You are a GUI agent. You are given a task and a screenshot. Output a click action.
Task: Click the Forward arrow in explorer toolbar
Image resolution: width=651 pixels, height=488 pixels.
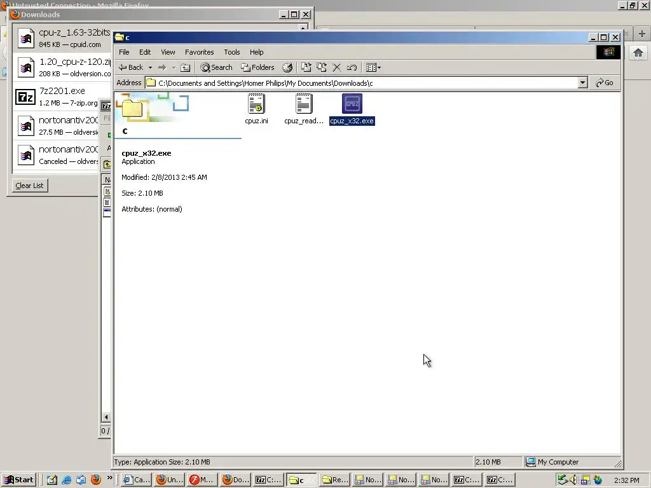pyautogui.click(x=162, y=67)
